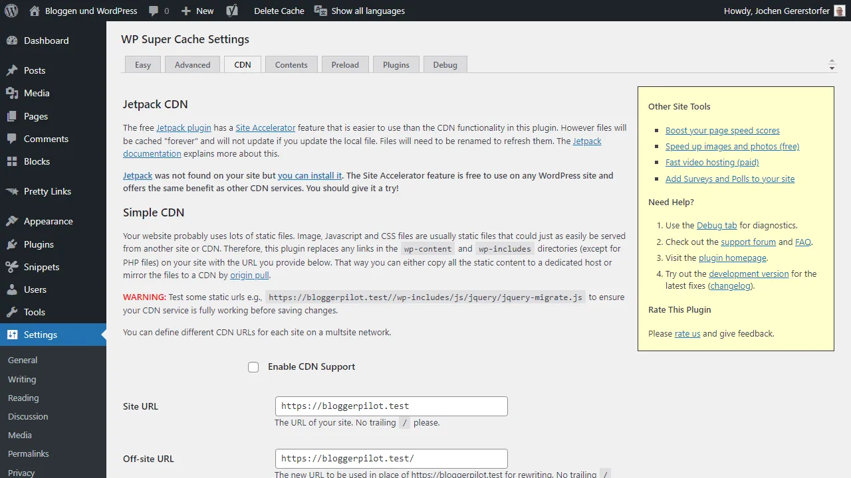The height and width of the screenshot is (478, 851).
Task: Open Permalinks settings submenu item
Action: (29, 453)
